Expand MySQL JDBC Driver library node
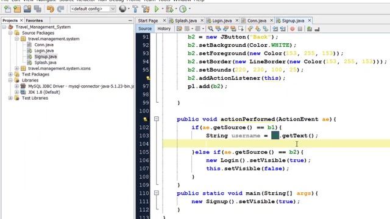 [16, 86]
